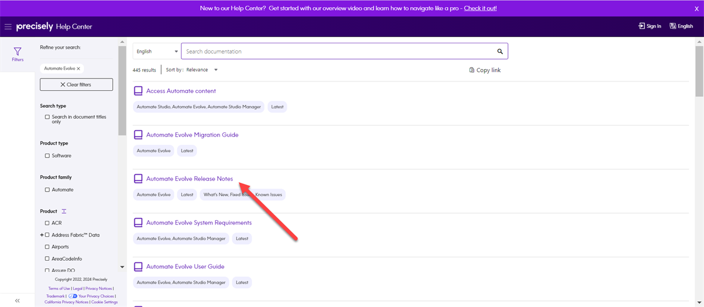Click the Trademark footer link

56,296
